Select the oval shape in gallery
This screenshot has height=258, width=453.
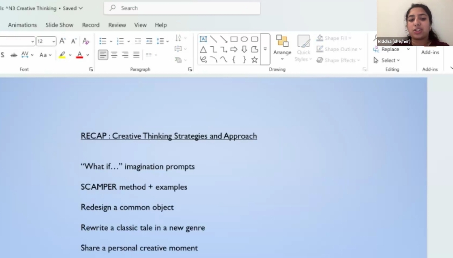click(244, 39)
